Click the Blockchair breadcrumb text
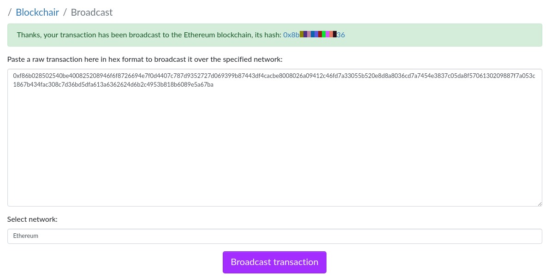Screen dimensions: 546x278 37,12
